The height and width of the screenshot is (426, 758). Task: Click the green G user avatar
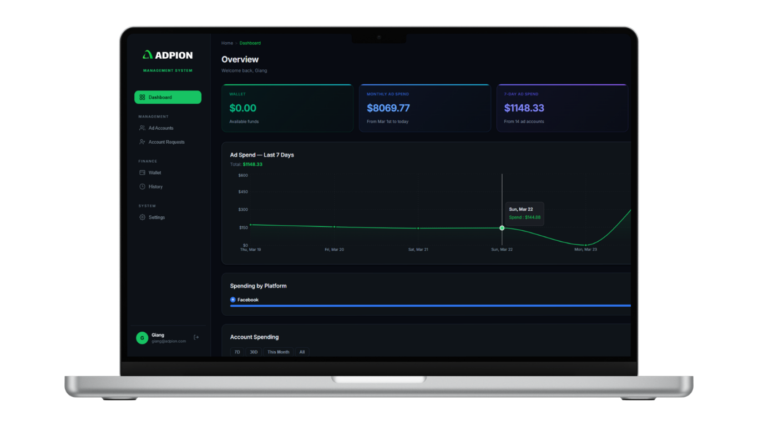tap(142, 338)
